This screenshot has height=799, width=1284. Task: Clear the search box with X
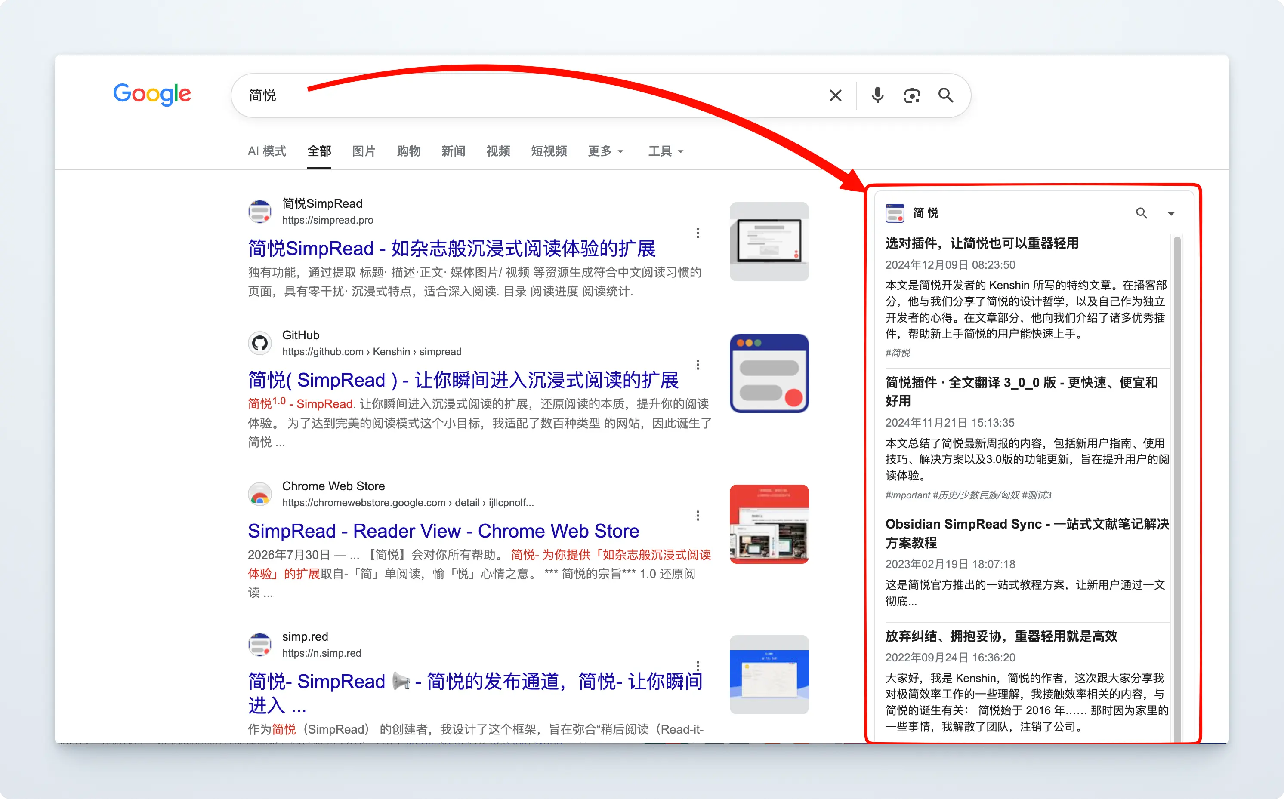(x=835, y=95)
